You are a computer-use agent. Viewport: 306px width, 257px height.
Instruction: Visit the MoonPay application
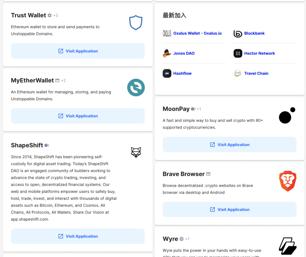pyautogui.click(x=229, y=145)
